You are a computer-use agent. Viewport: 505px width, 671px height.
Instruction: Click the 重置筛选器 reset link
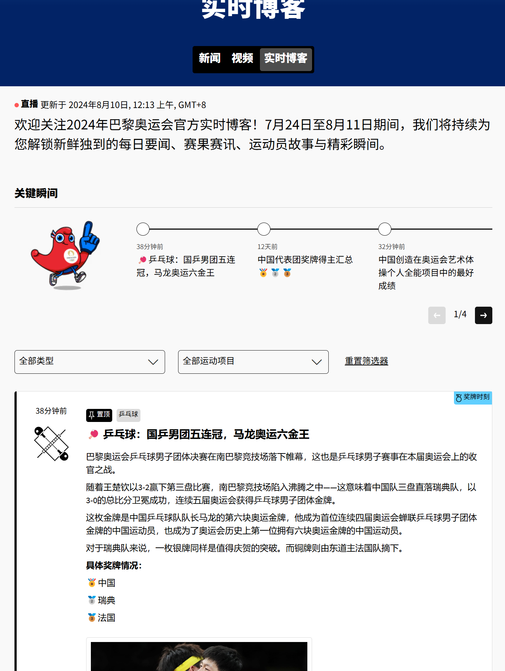click(x=366, y=361)
